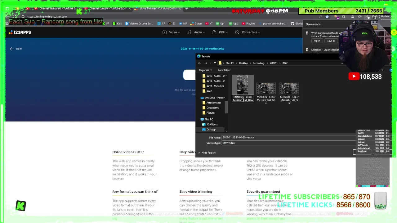
Task: Select Pictures in the folder tree
Action: point(209,113)
